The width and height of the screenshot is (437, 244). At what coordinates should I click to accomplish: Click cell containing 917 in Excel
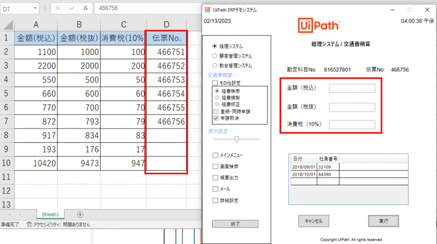[x=36, y=135]
